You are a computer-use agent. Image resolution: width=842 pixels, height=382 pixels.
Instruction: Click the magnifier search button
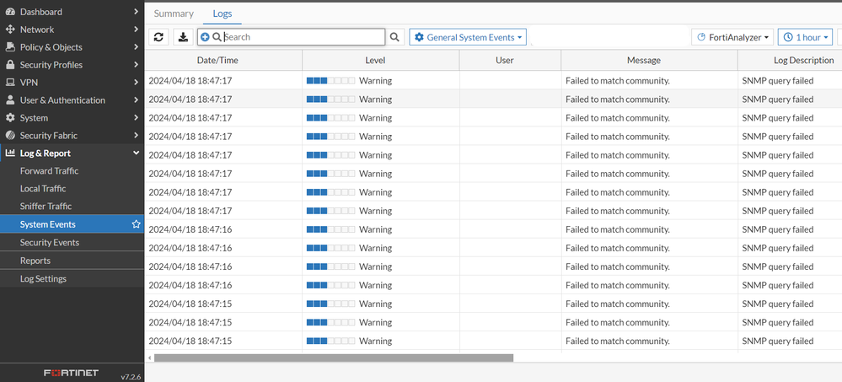[x=395, y=37]
